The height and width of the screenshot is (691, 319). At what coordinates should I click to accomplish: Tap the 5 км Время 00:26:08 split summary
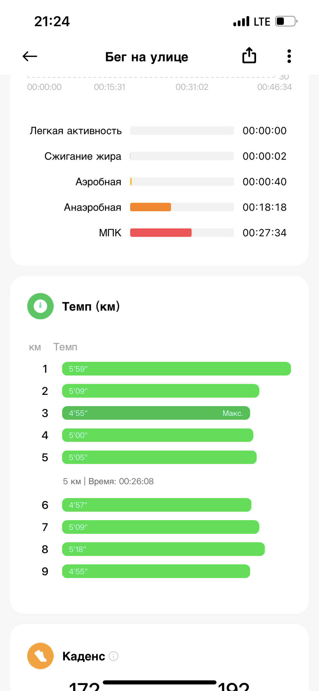[x=108, y=481]
